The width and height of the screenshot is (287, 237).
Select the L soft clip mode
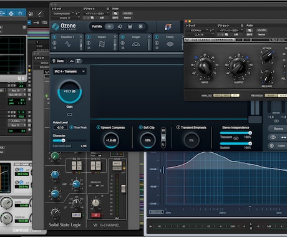163,144
